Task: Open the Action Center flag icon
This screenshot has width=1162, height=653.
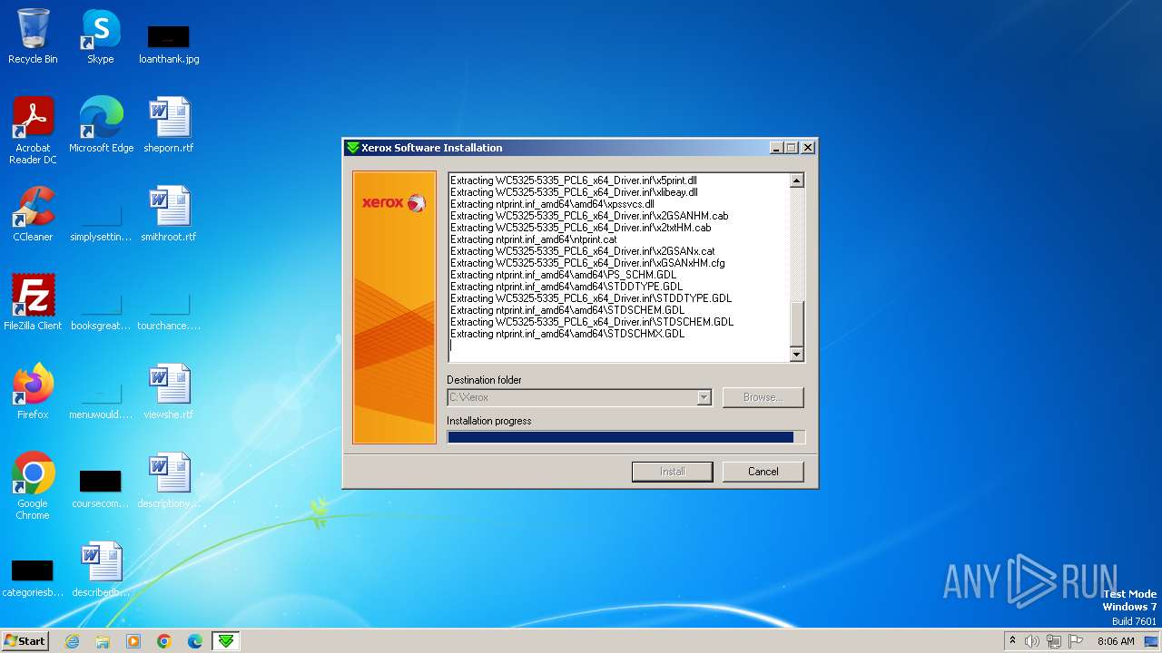Action: click(x=1076, y=641)
